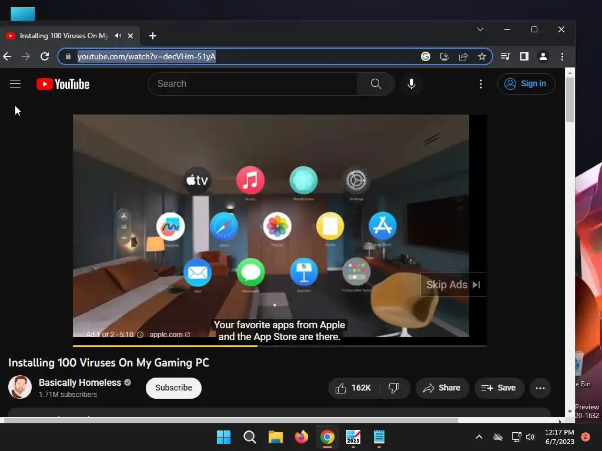
Task: Bookmark this tab with star icon
Action: coord(482,56)
